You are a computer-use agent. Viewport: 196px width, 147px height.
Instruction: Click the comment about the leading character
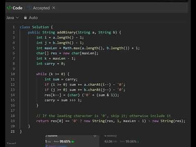click(x=103, y=116)
